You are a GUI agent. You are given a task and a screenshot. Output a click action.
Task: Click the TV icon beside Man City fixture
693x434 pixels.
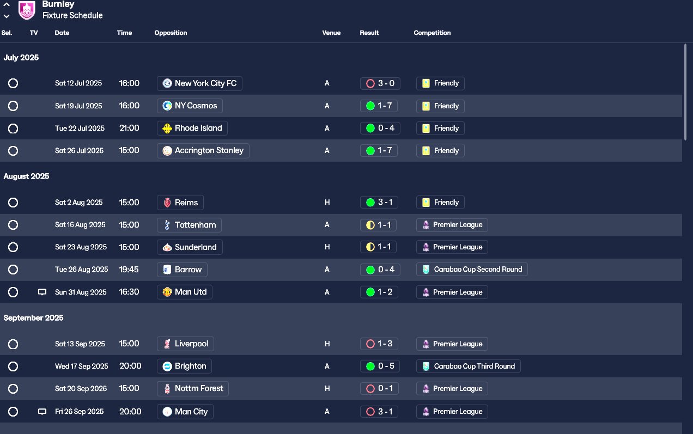[42, 412]
